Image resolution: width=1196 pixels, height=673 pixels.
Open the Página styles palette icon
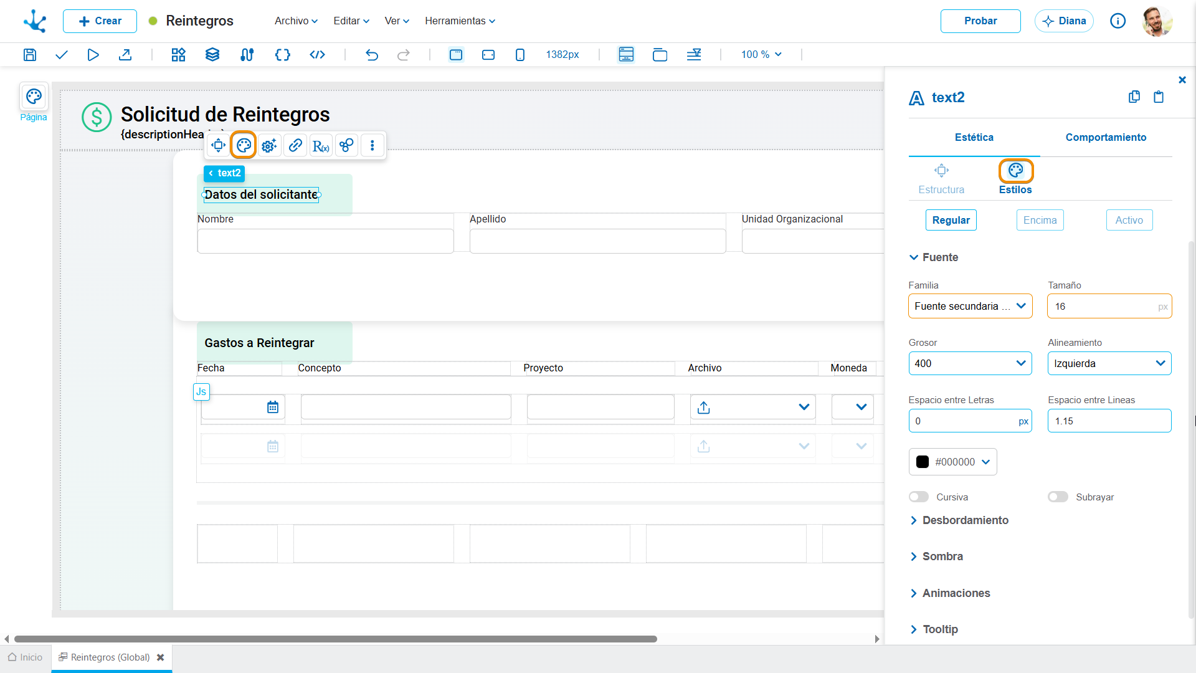tap(34, 97)
